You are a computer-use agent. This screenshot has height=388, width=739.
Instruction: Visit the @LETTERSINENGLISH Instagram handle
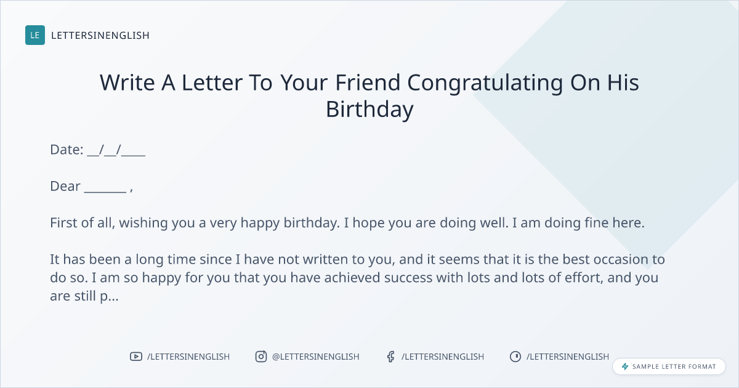coord(315,357)
